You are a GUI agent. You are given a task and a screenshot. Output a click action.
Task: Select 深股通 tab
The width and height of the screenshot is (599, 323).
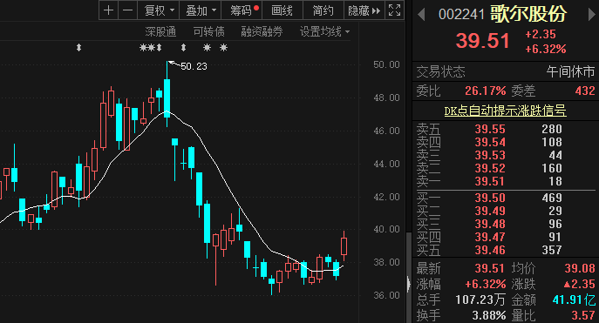(160, 31)
